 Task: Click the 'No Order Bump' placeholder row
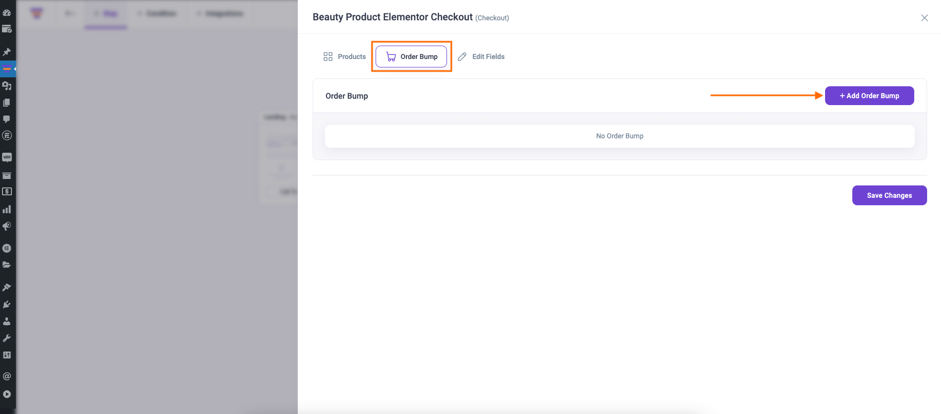pos(619,136)
